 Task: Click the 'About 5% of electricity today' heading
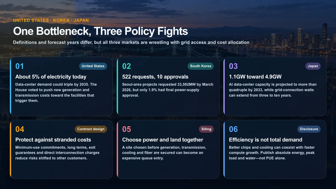pyautogui.click(x=51, y=77)
